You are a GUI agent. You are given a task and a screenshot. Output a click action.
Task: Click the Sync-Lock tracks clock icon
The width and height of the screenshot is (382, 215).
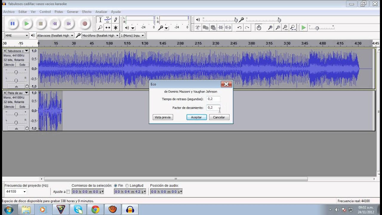coord(259,27)
